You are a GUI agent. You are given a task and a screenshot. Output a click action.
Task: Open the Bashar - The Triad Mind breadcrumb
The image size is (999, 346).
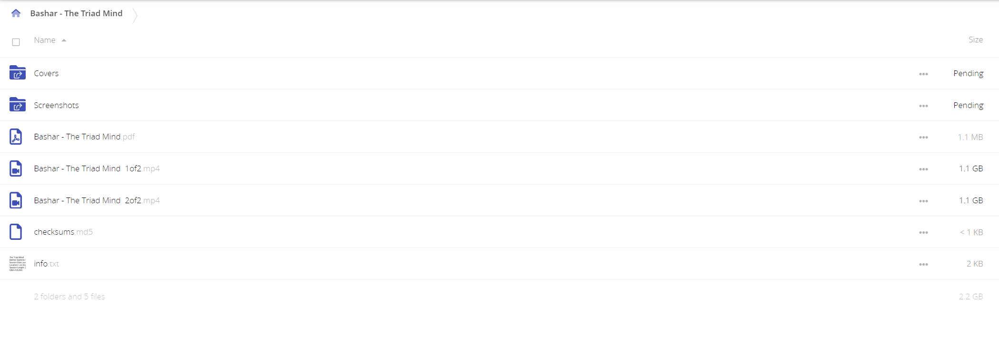point(76,13)
